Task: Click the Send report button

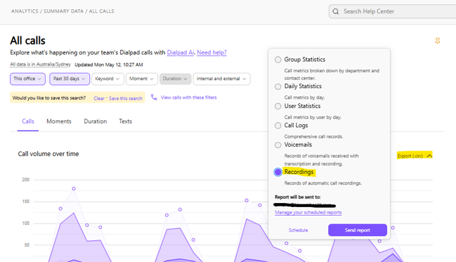Action: 357,230
